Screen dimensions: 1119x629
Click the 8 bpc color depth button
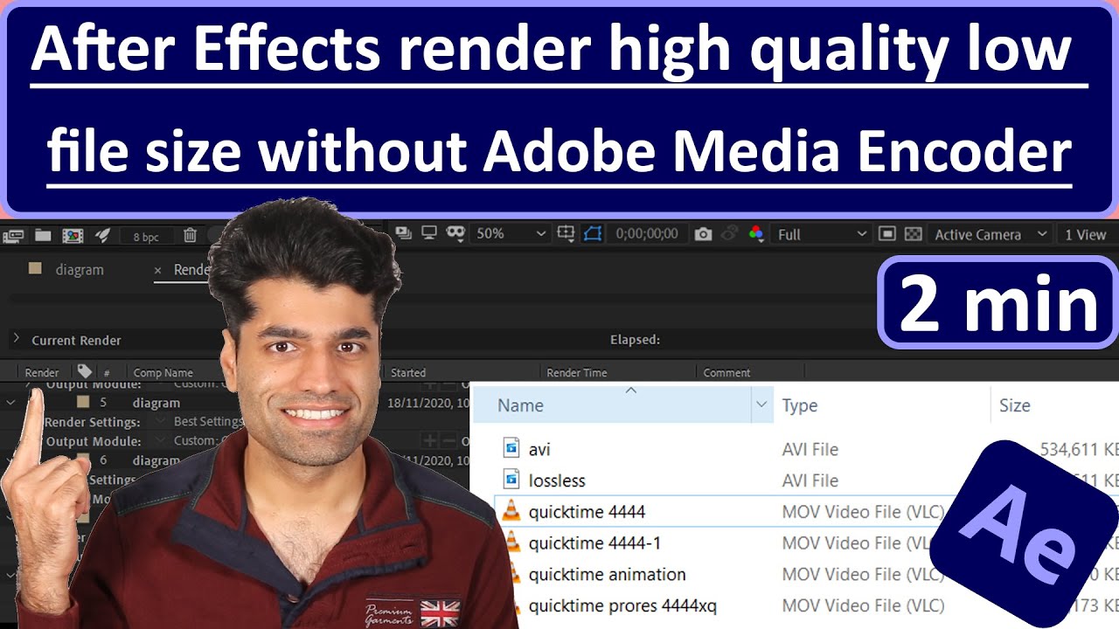(146, 236)
